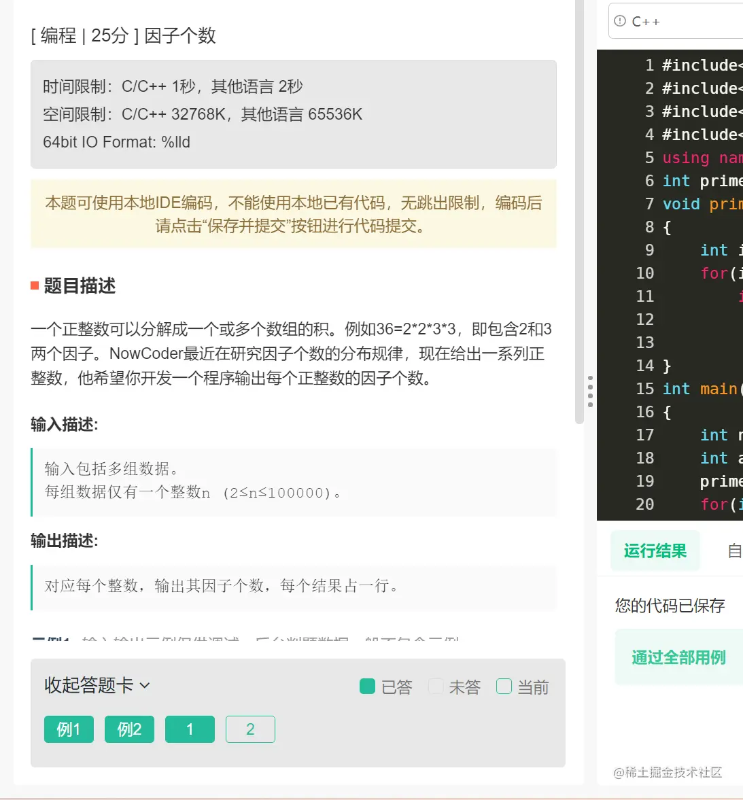This screenshot has width=743, height=800.
Task: Click the problem title 因子个数
Action: (x=180, y=36)
